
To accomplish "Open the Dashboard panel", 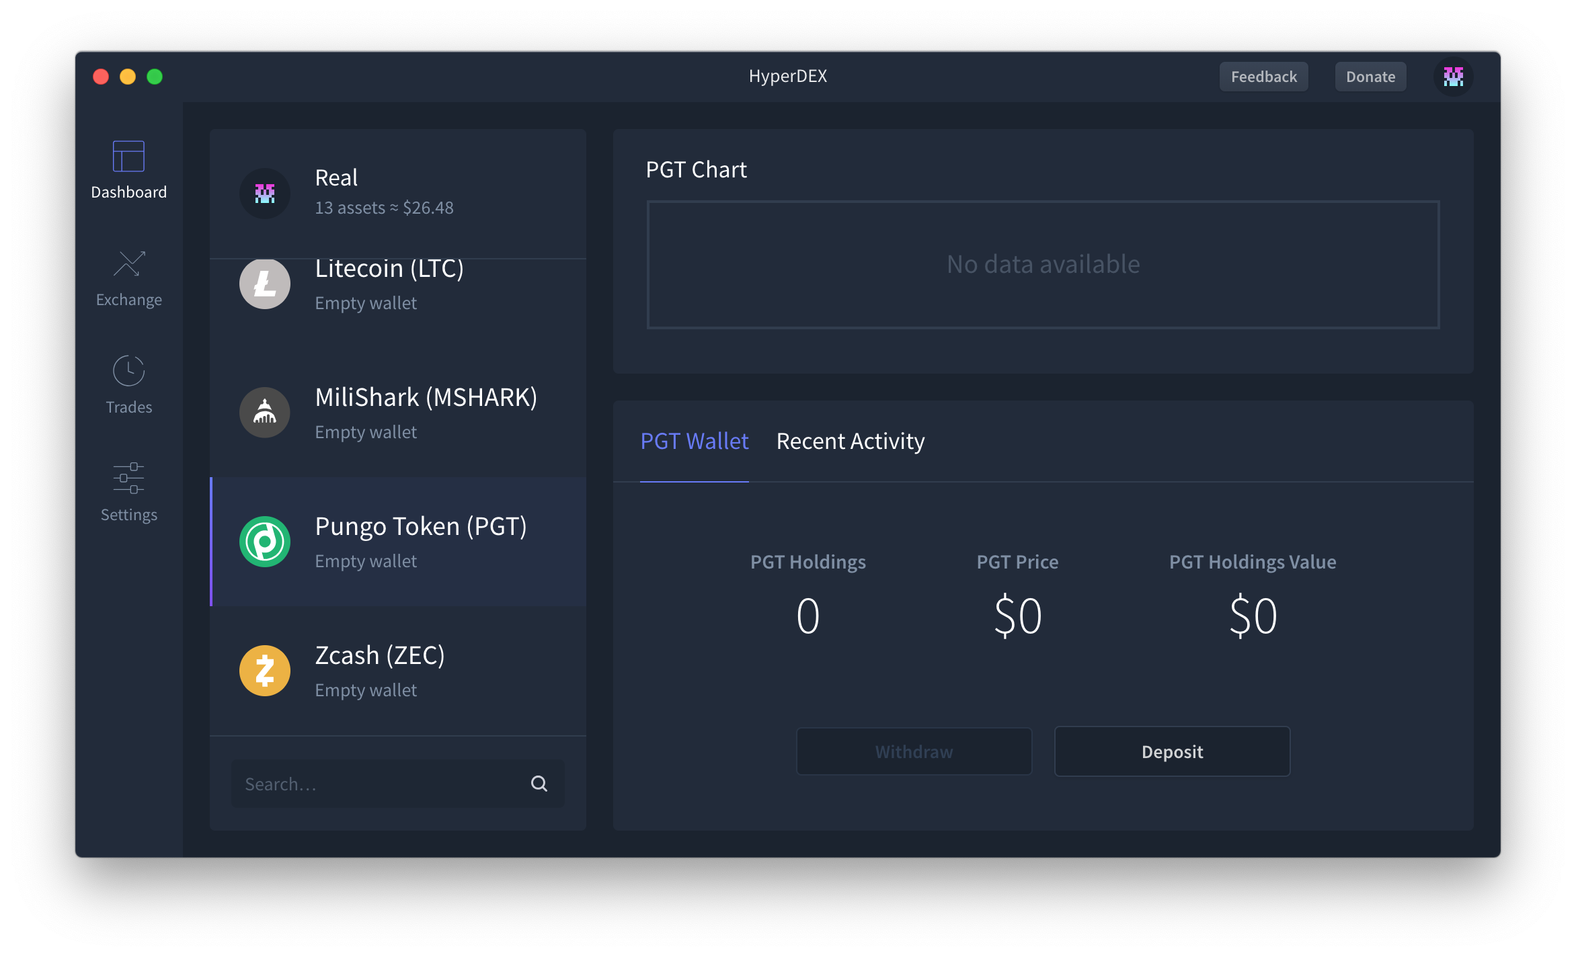I will coord(128,169).
